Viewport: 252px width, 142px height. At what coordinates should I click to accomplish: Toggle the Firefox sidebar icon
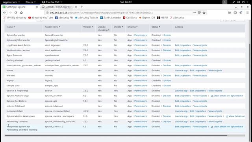coord(235,13)
